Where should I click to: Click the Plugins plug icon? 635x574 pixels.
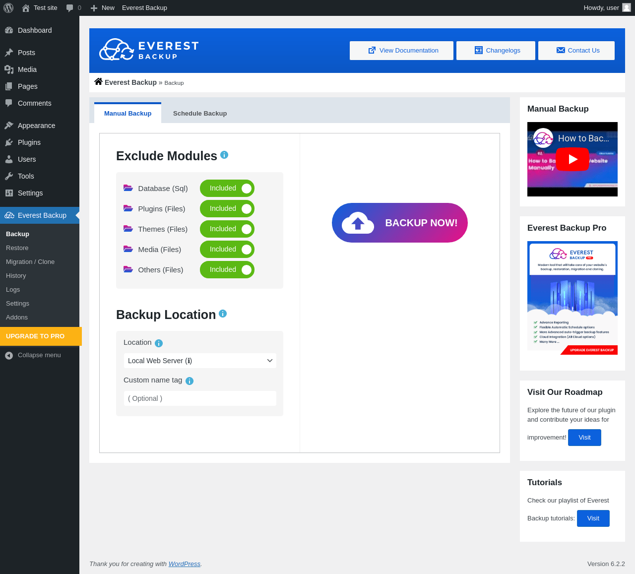coord(9,142)
